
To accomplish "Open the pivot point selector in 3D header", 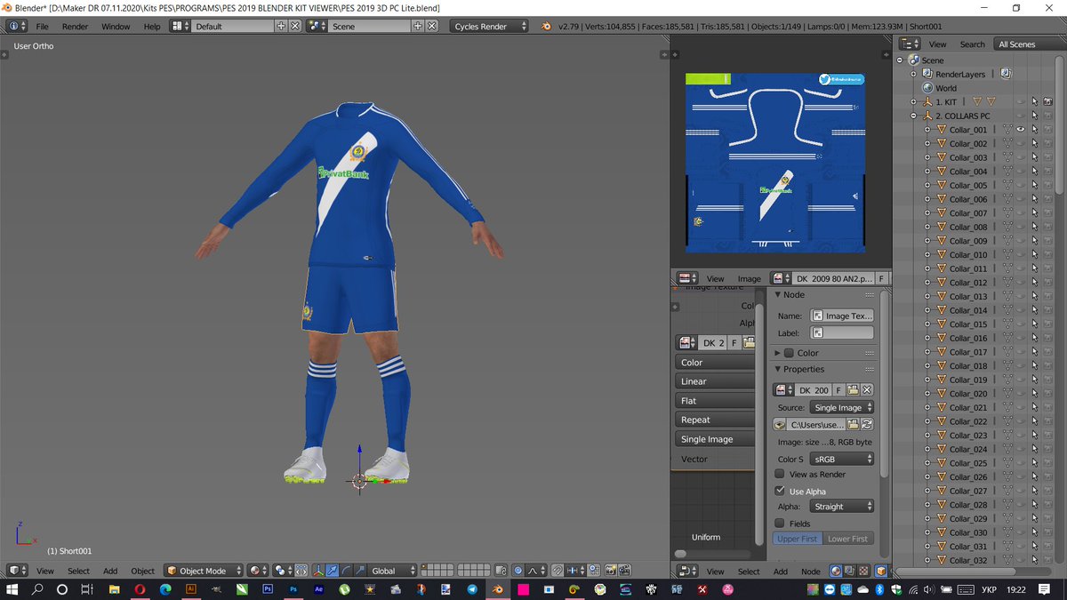I will (x=283, y=571).
